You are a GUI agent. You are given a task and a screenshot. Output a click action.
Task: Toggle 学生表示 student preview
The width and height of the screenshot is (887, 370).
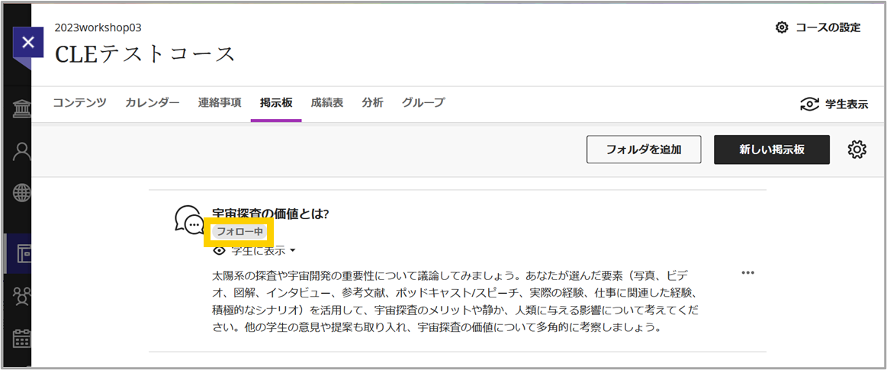click(834, 104)
